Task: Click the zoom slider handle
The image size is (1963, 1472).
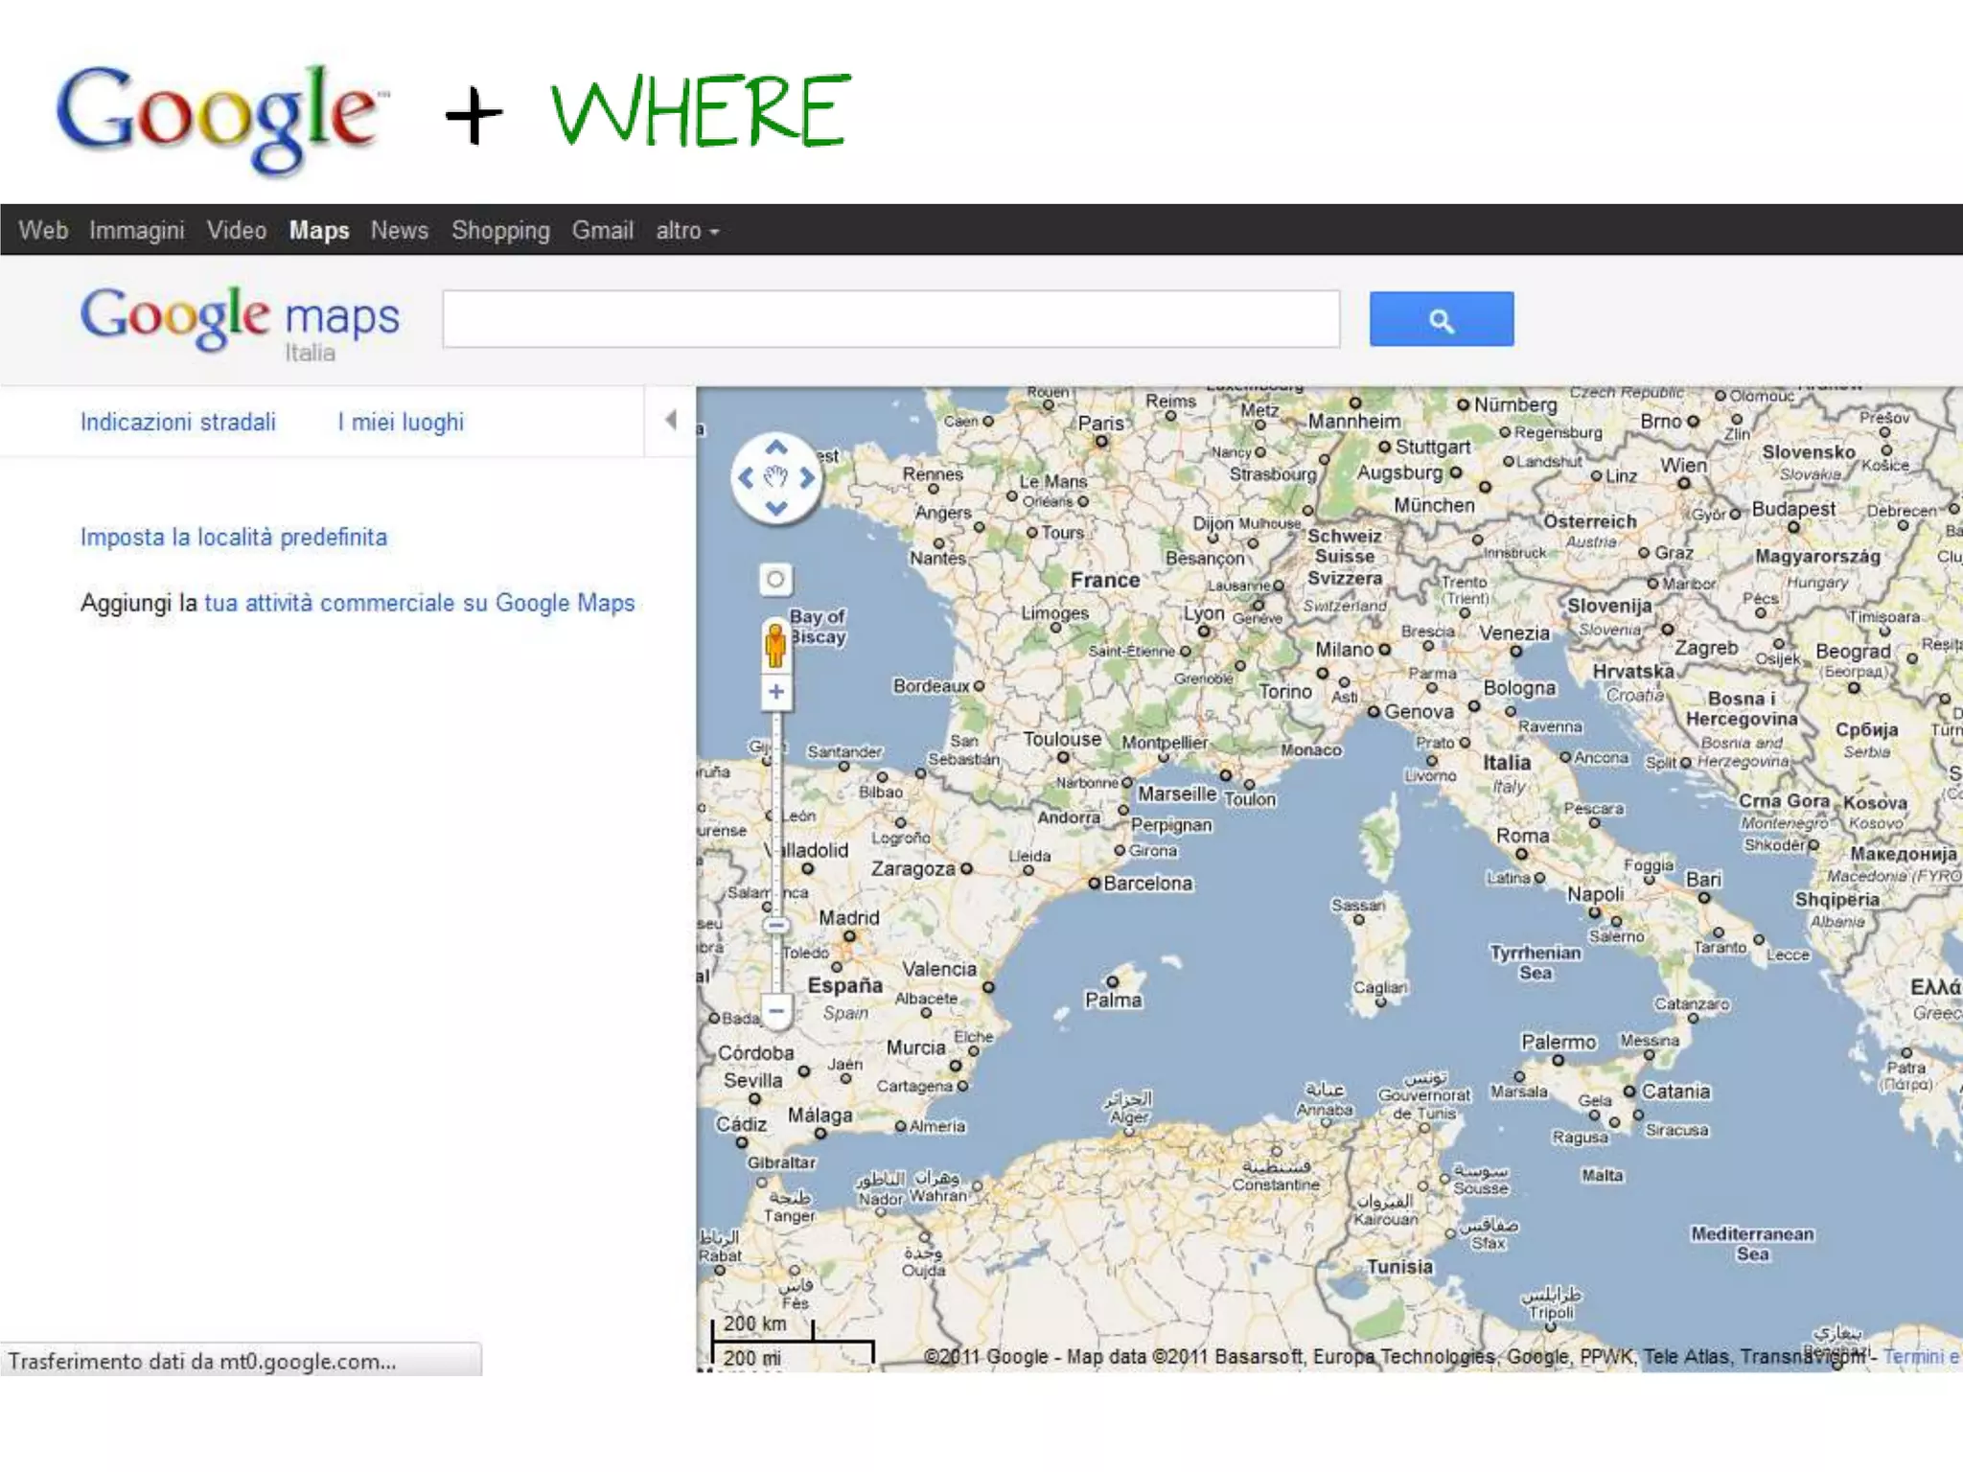Action: click(x=776, y=925)
